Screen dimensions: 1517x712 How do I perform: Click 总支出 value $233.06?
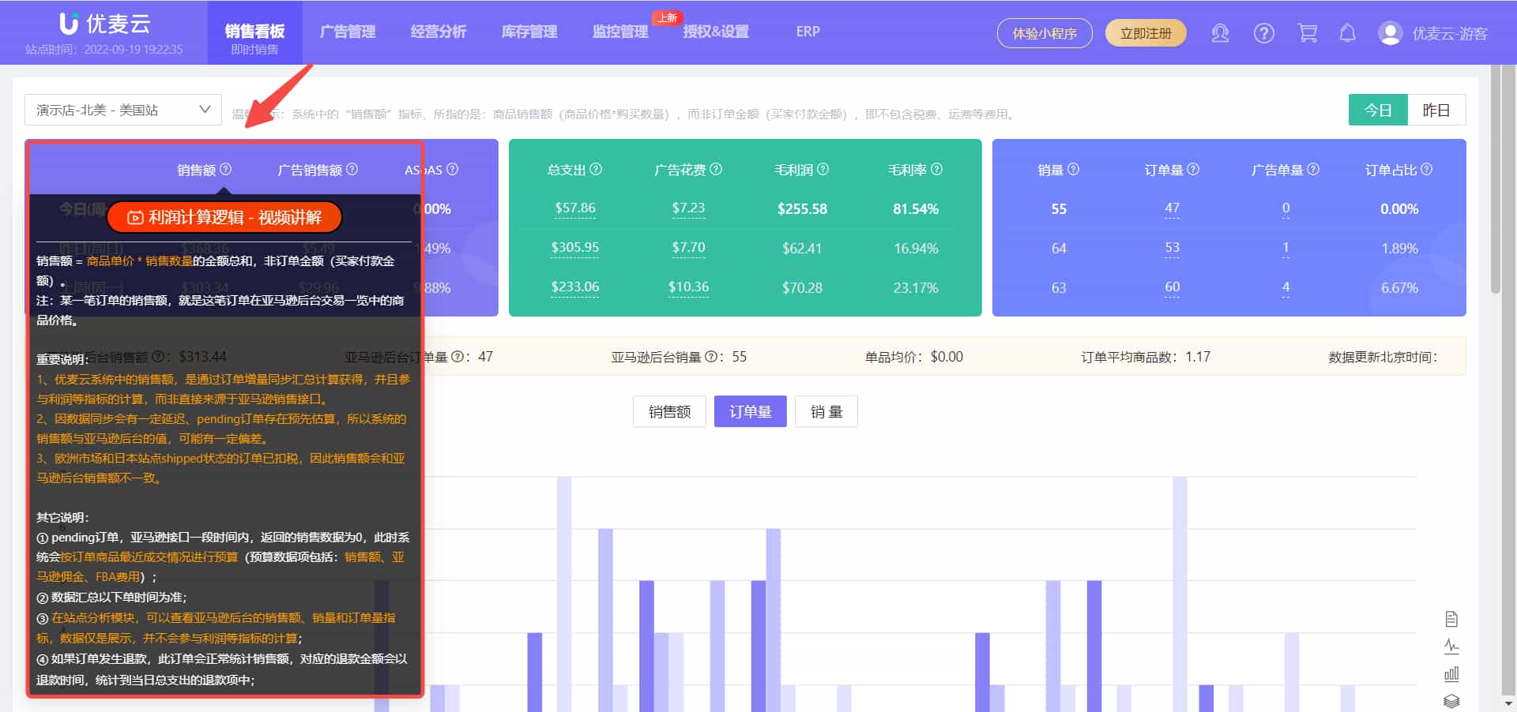[x=575, y=287]
